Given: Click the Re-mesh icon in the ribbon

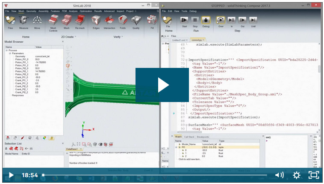Looking at the screenshot, I should click(x=80, y=21).
